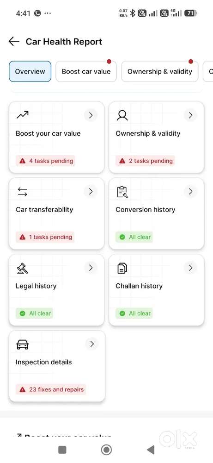Tap the Android home circle button
The height and width of the screenshot is (463, 213).
pyautogui.click(x=106, y=450)
